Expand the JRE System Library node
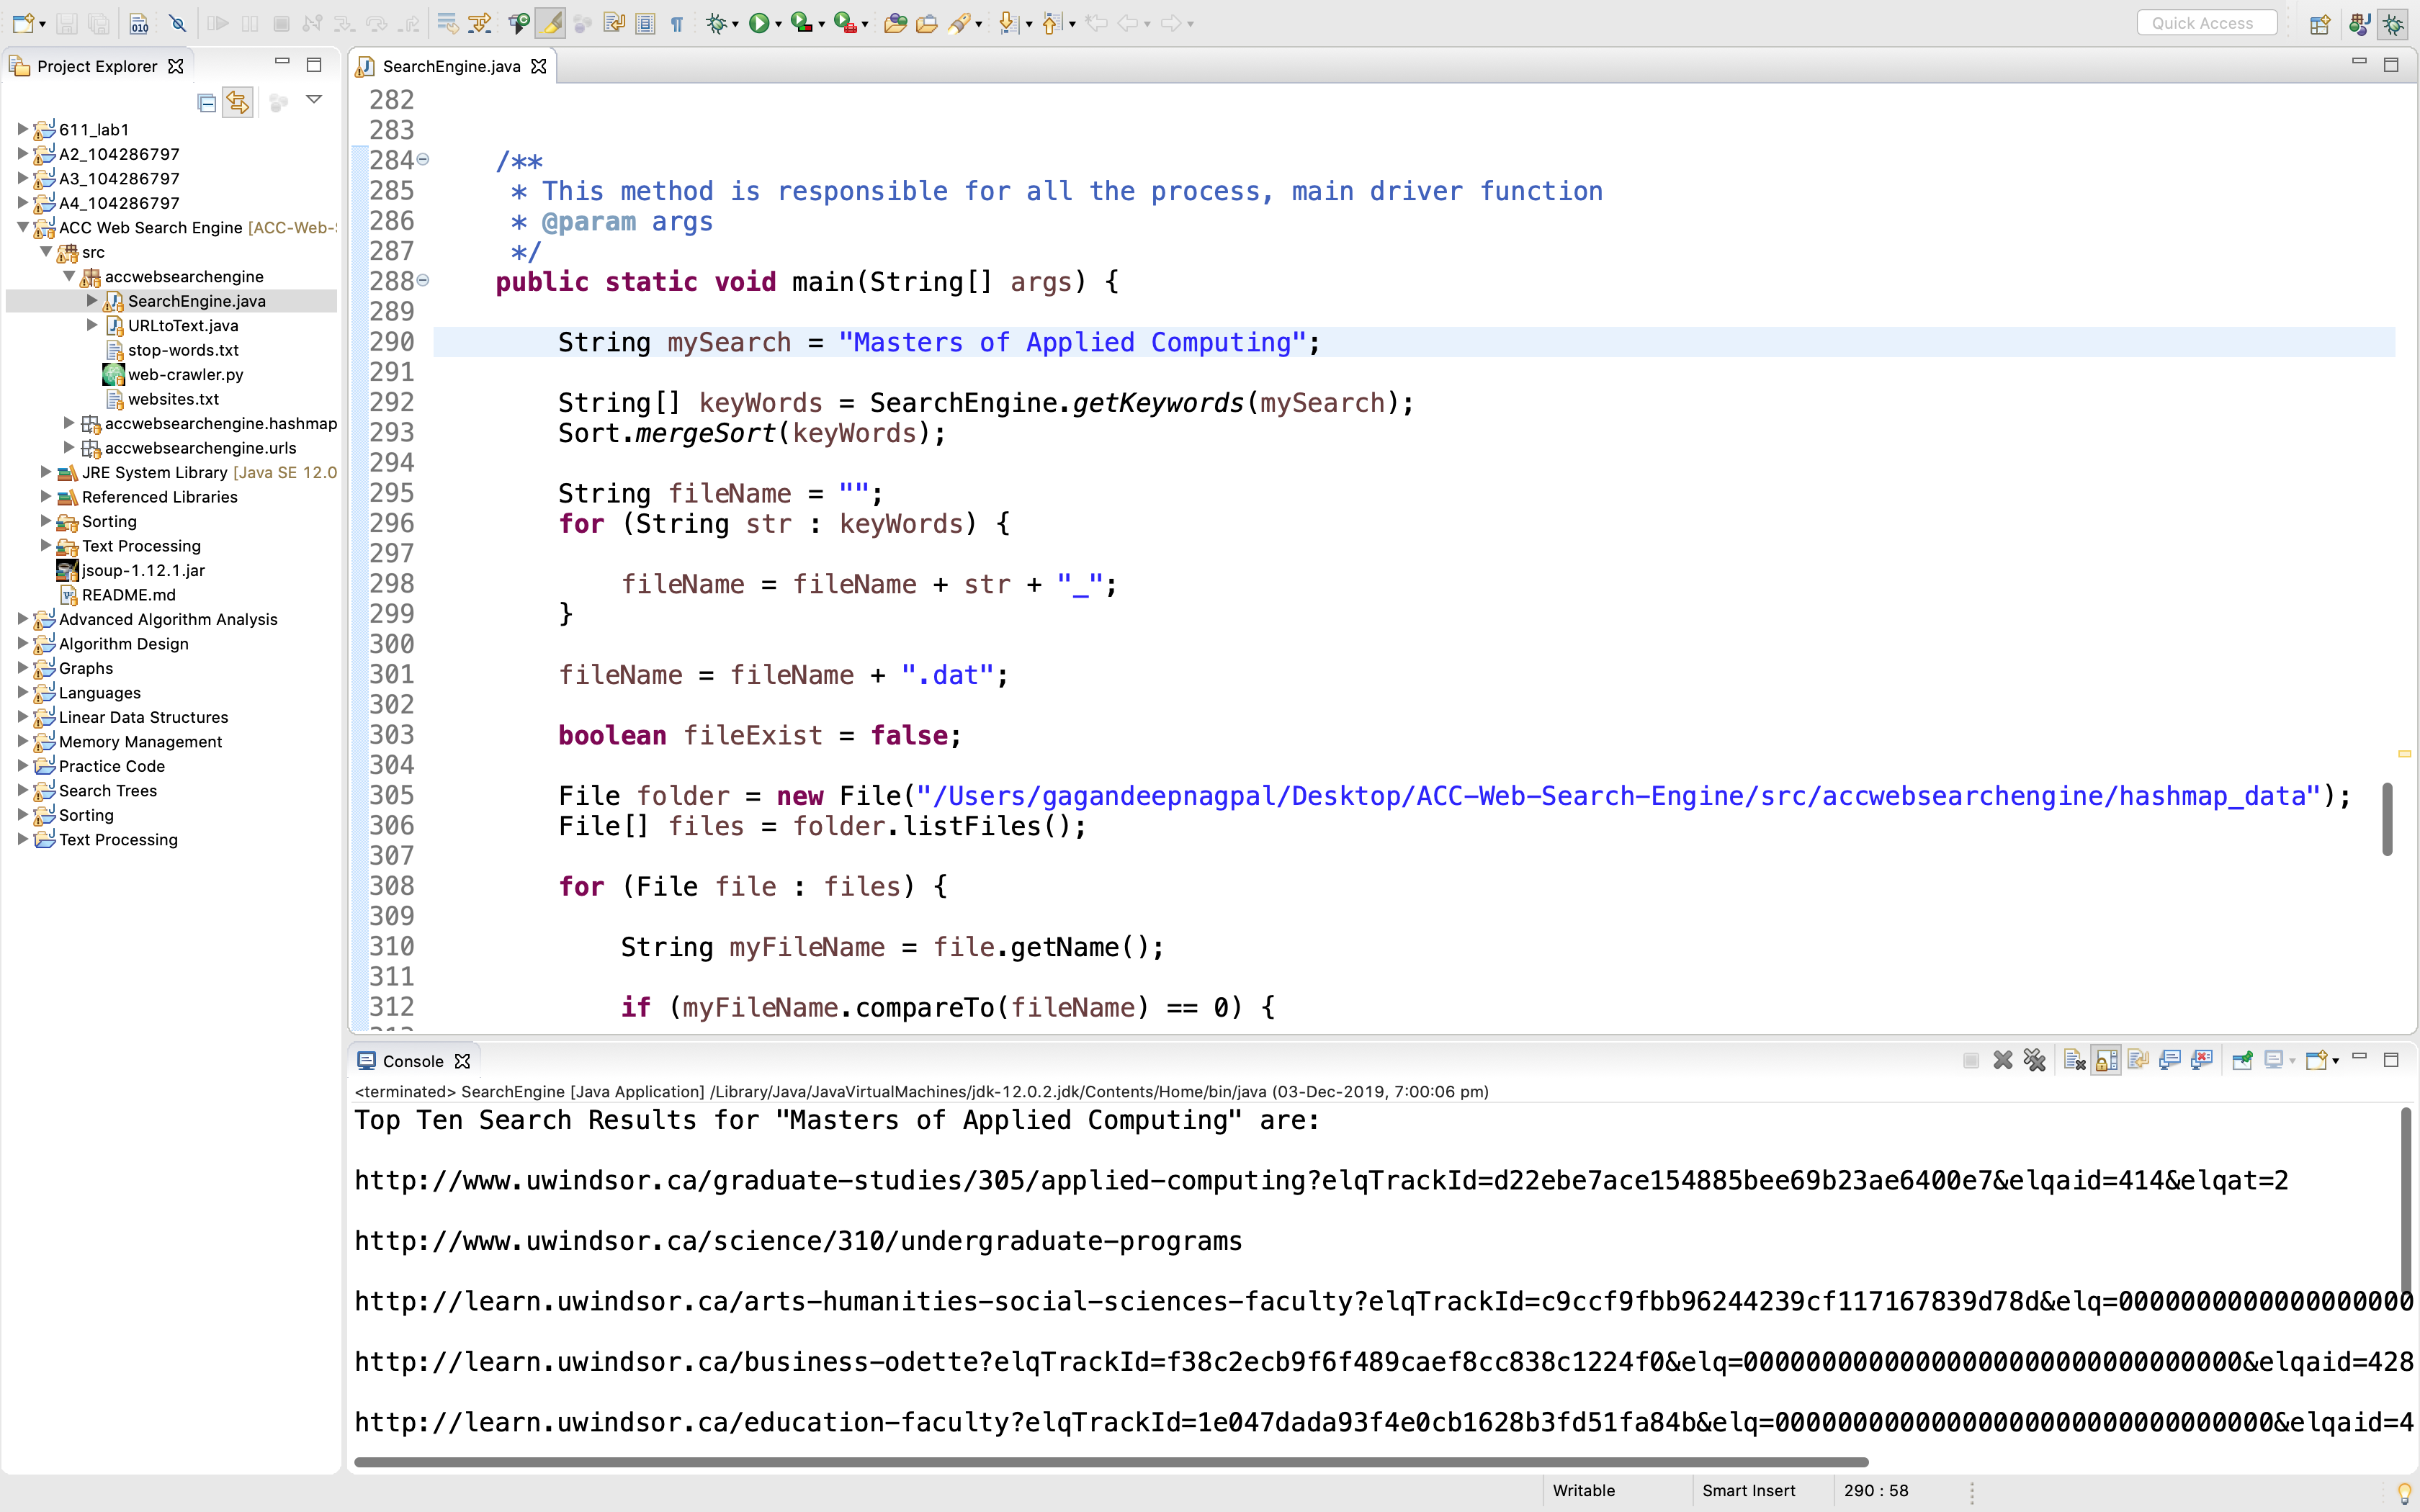 click(45, 472)
